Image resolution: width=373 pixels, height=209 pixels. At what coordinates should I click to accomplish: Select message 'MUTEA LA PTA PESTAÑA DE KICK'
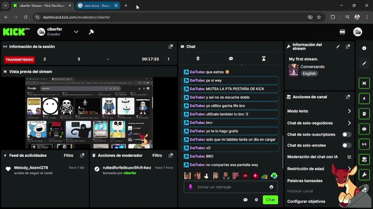pyautogui.click(x=230, y=89)
